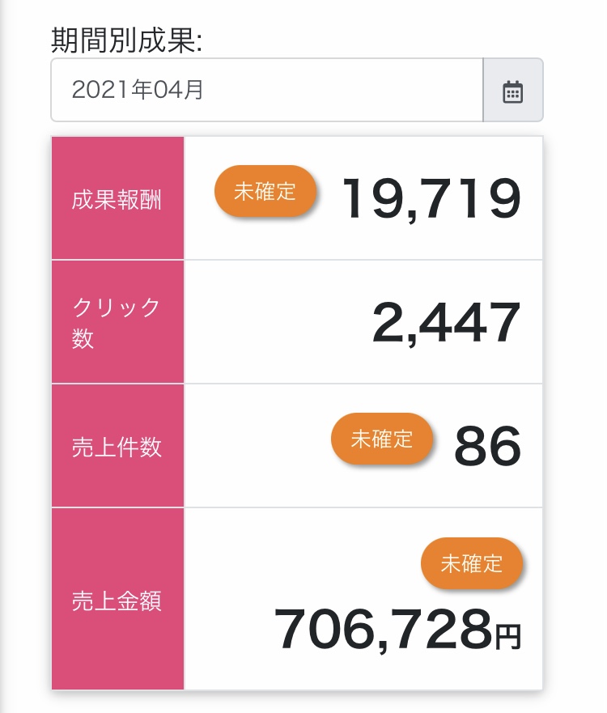Click the 19,719 reward value
This screenshot has width=607, height=713.
click(431, 199)
